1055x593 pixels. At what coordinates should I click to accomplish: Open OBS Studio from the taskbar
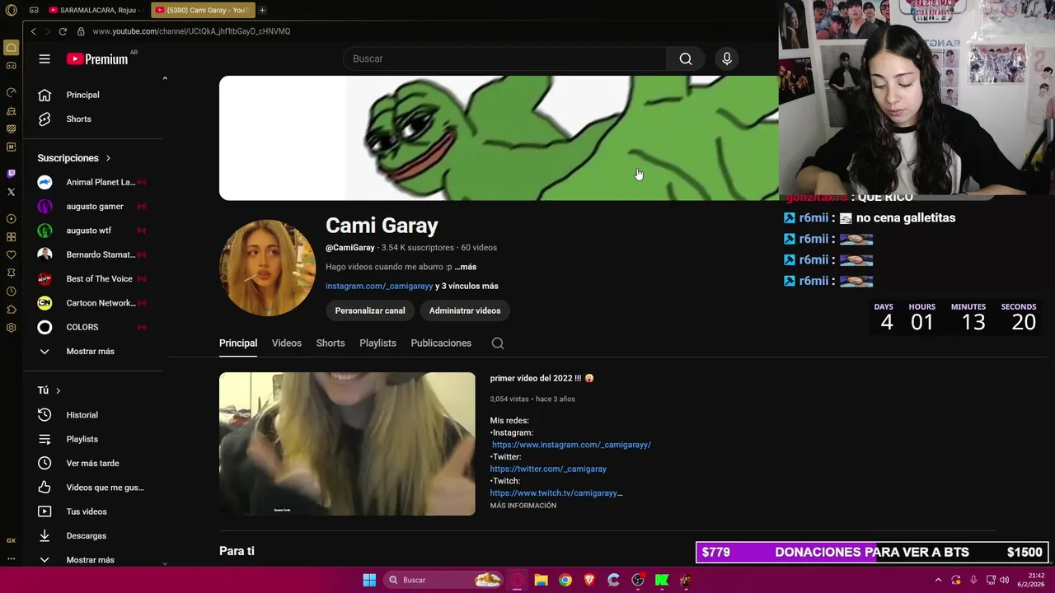[638, 580]
